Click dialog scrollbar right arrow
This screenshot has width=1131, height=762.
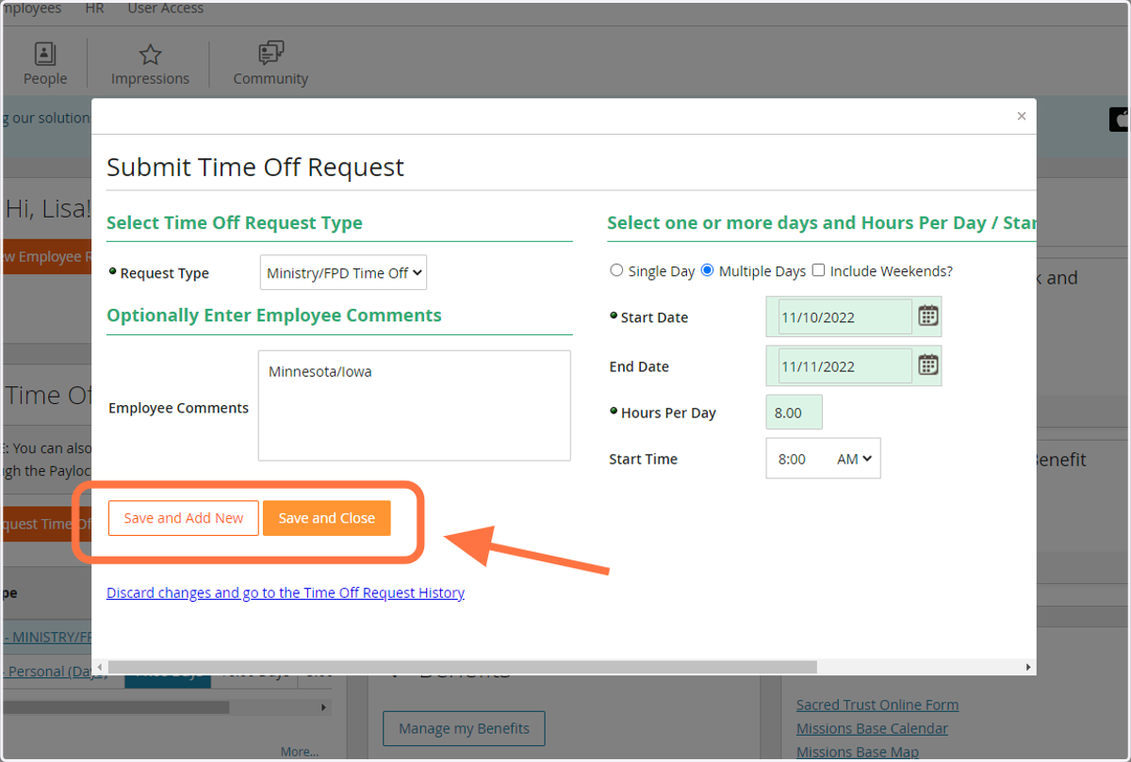1028,667
